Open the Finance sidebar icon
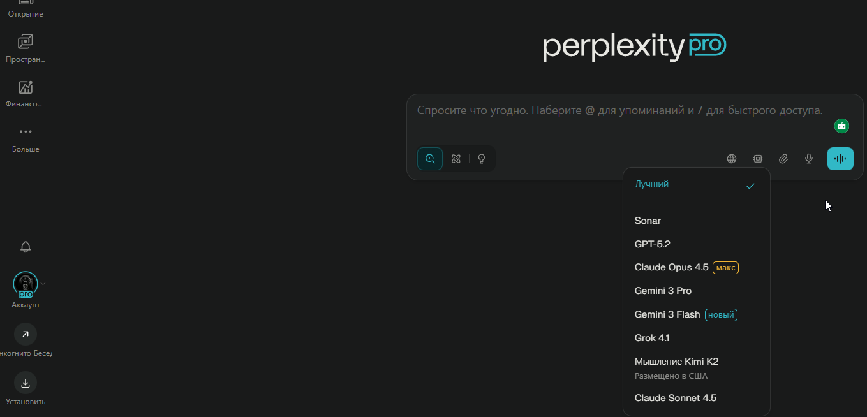The width and height of the screenshot is (867, 417). [26, 87]
